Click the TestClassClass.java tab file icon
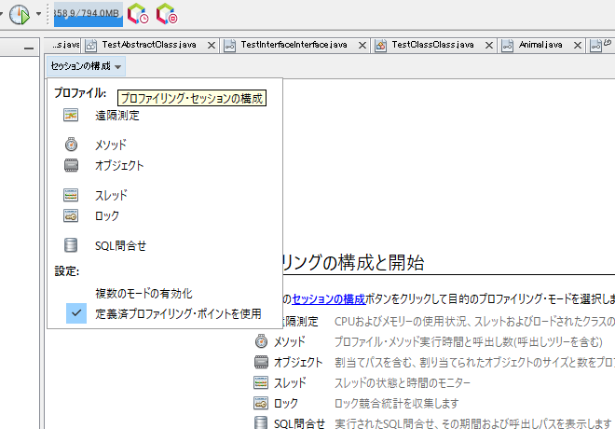The height and width of the screenshot is (429, 615). (380, 46)
